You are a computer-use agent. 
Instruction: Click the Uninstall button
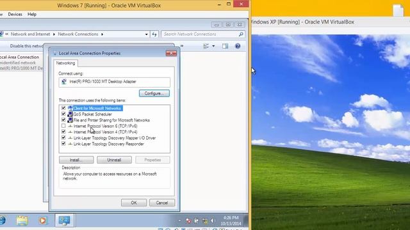coord(114,160)
